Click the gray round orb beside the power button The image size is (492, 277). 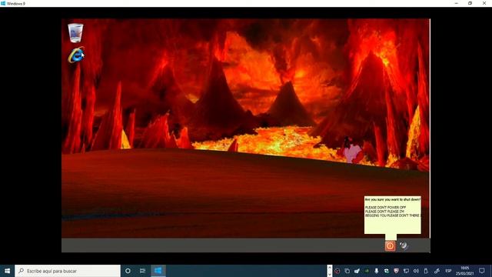[x=404, y=245]
